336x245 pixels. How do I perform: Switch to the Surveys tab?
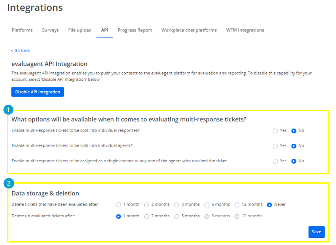click(x=50, y=30)
